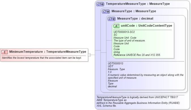
Task: Click the 'Measure Unit. Code' annotation line
Action: point(125,38)
